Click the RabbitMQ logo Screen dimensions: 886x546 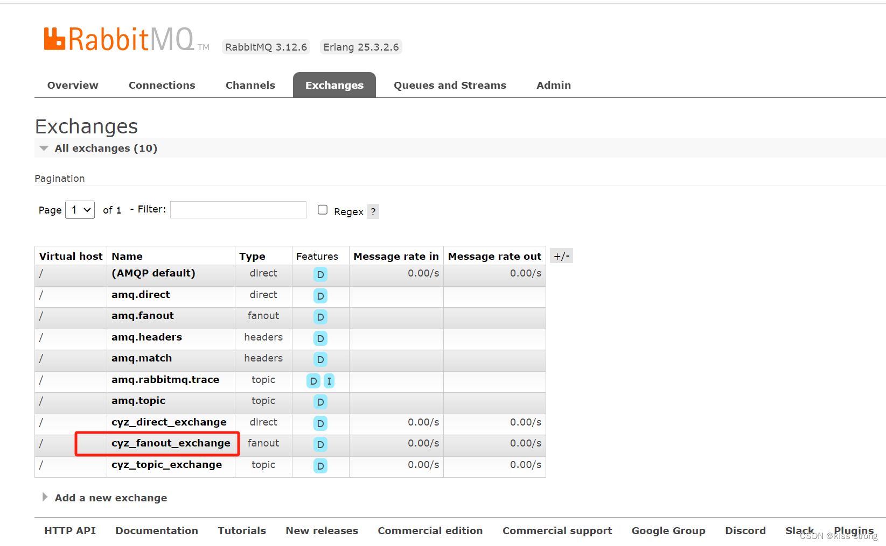pyautogui.click(x=127, y=39)
